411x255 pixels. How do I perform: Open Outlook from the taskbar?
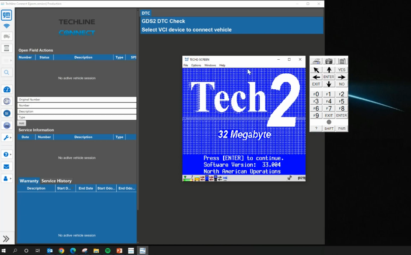(49, 250)
